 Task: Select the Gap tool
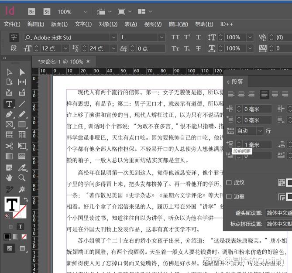point(22,82)
